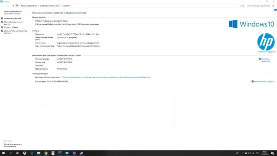Open the Windows Start menu
Viewport: 277px width, 156px height.
click(x=3, y=153)
